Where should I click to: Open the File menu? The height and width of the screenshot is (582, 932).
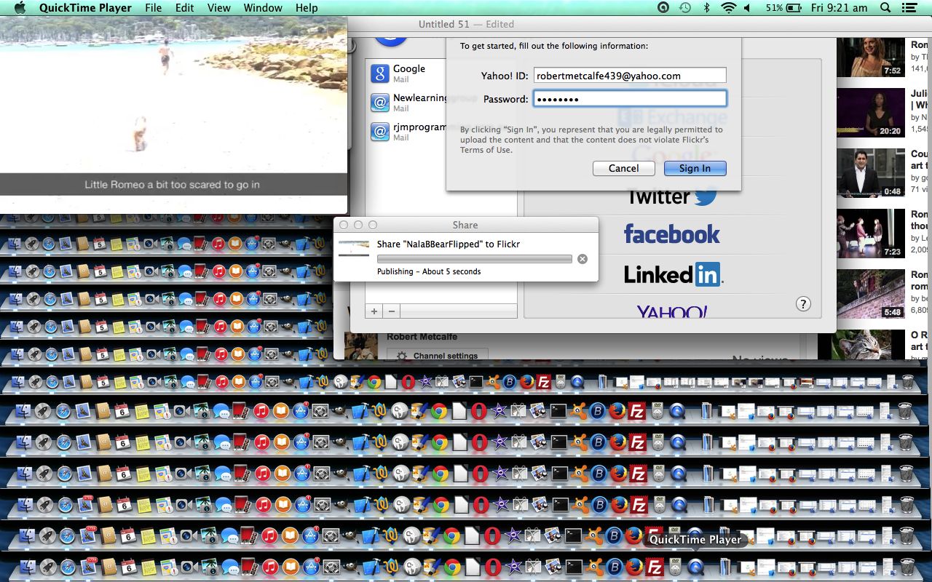(153, 8)
